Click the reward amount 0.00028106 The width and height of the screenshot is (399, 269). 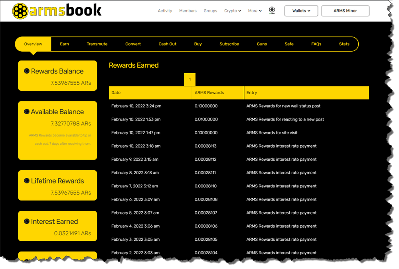[x=206, y=226]
